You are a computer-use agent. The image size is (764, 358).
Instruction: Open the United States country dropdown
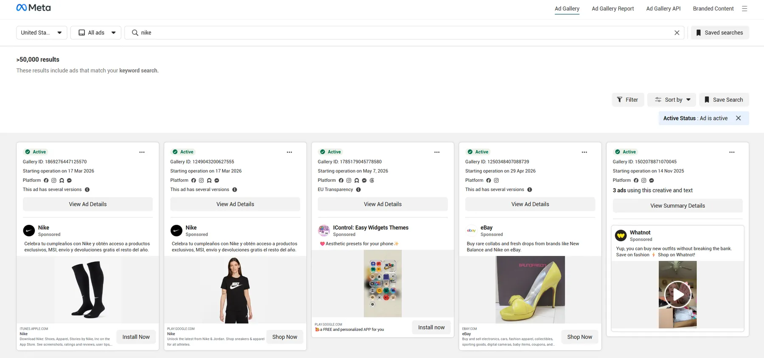click(42, 33)
